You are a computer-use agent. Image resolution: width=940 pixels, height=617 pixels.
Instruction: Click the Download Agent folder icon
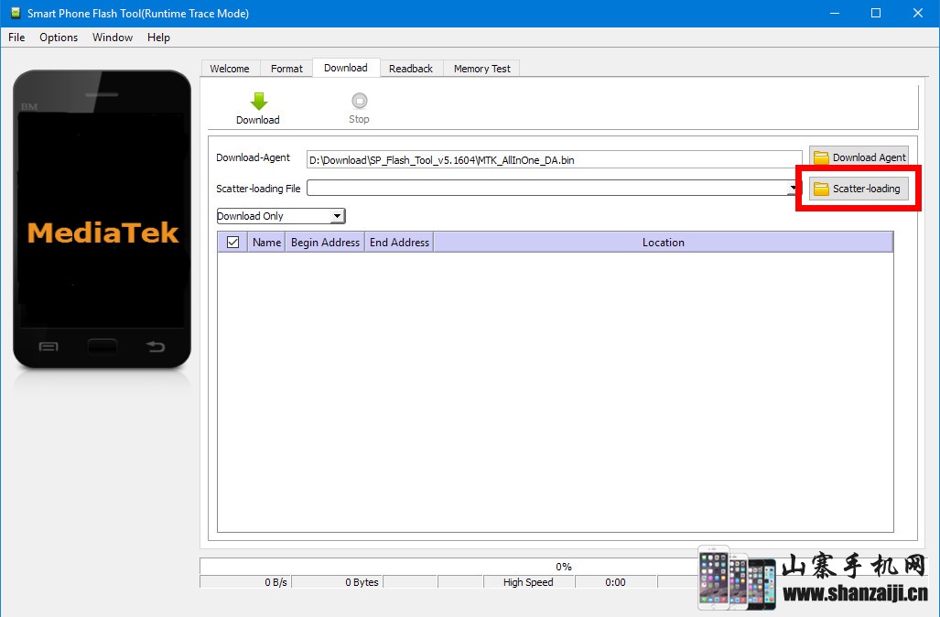click(x=821, y=157)
